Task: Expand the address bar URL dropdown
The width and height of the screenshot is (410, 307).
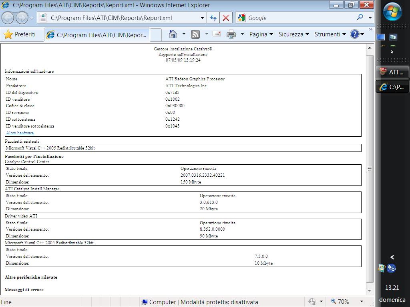Action: click(x=202, y=18)
